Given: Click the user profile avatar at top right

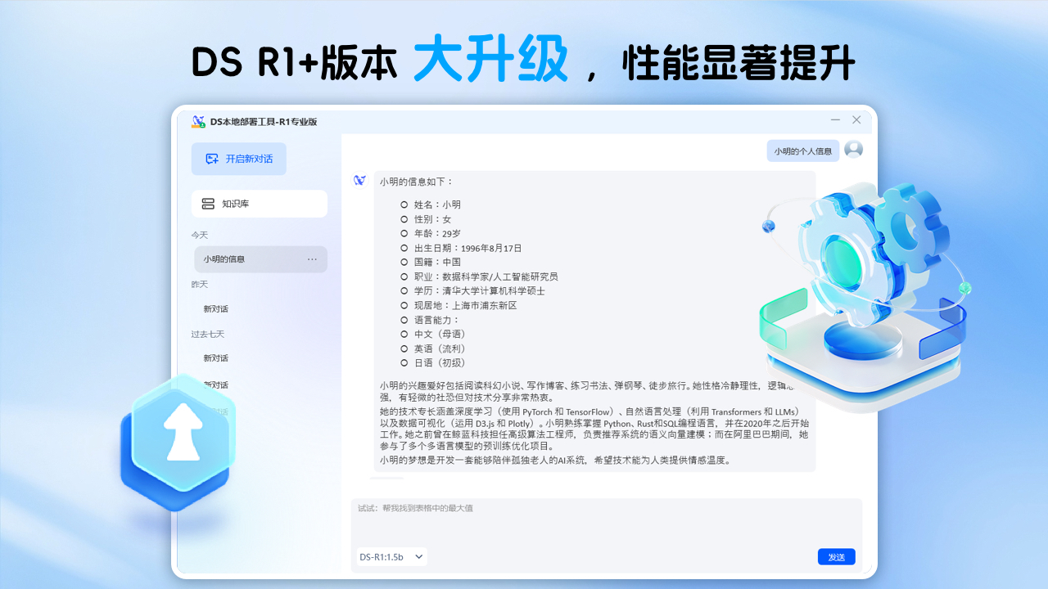Looking at the screenshot, I should point(853,150).
